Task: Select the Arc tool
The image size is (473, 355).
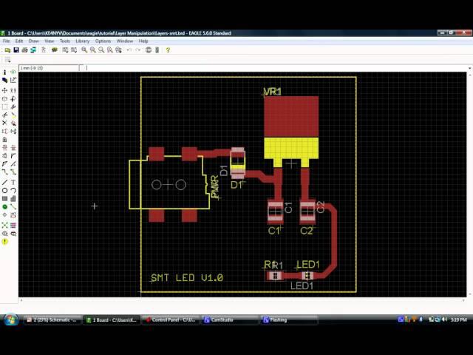Action: [13, 191]
